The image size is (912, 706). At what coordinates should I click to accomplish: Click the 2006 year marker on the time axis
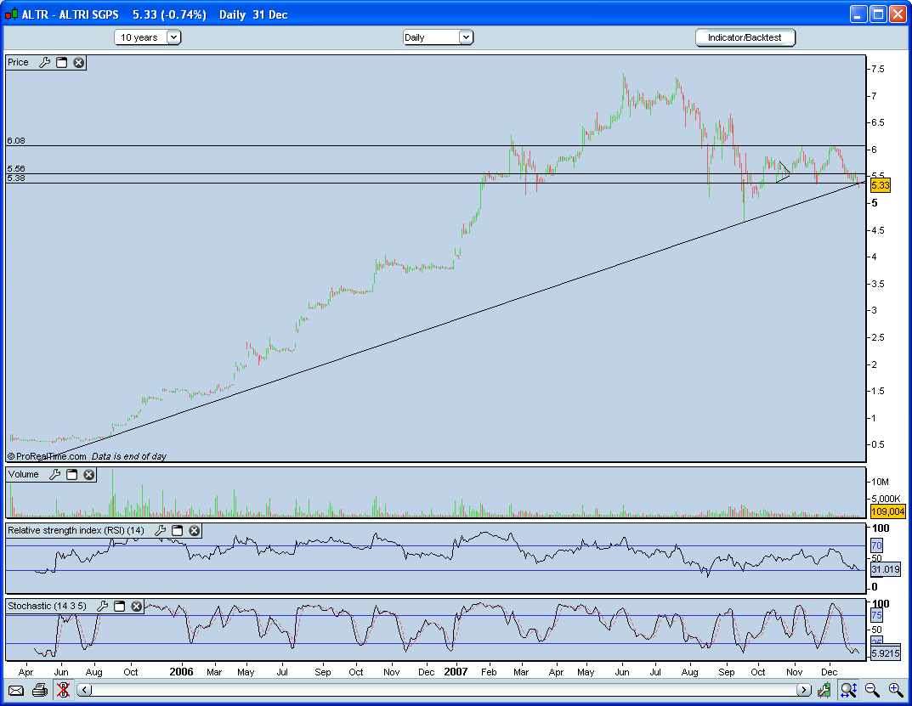pyautogui.click(x=182, y=672)
